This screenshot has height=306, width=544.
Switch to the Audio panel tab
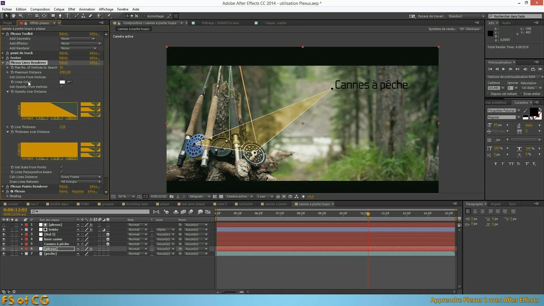[x=506, y=23]
